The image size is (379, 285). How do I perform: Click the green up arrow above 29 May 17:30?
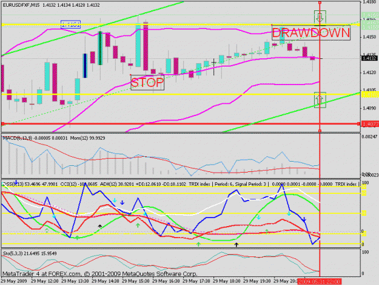(198, 244)
